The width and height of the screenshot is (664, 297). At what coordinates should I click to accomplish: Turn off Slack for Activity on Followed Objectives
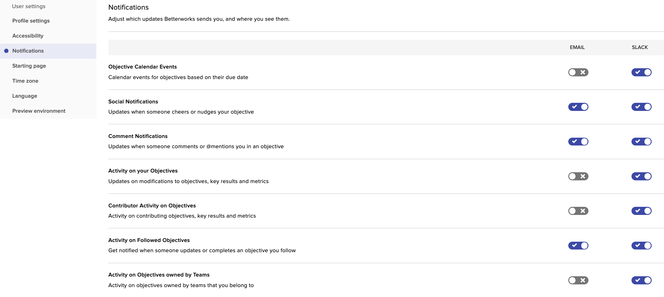[641, 245]
